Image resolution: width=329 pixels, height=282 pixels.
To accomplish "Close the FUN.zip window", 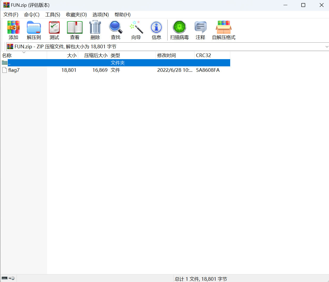I will click(x=321, y=5).
